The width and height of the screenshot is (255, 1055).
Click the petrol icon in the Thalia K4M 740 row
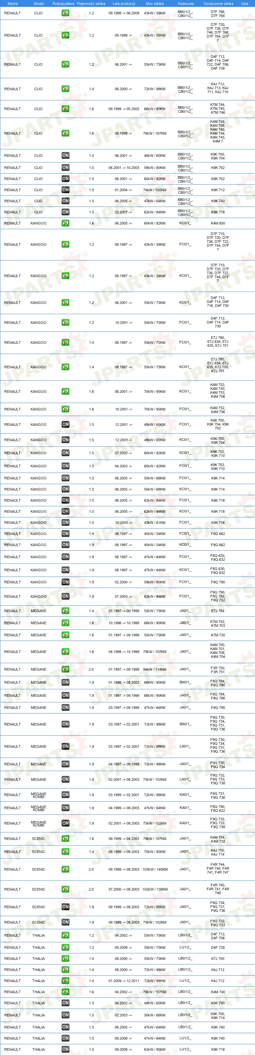[66, 992]
